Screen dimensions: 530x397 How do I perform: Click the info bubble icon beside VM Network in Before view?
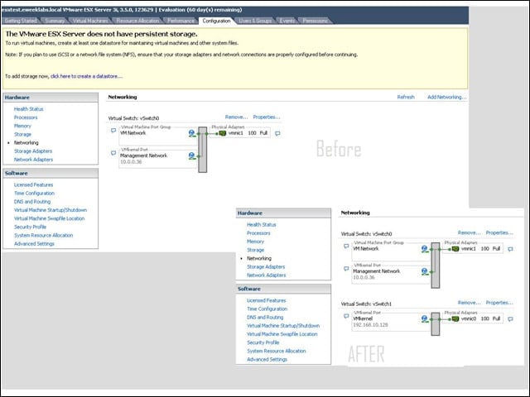click(113, 131)
